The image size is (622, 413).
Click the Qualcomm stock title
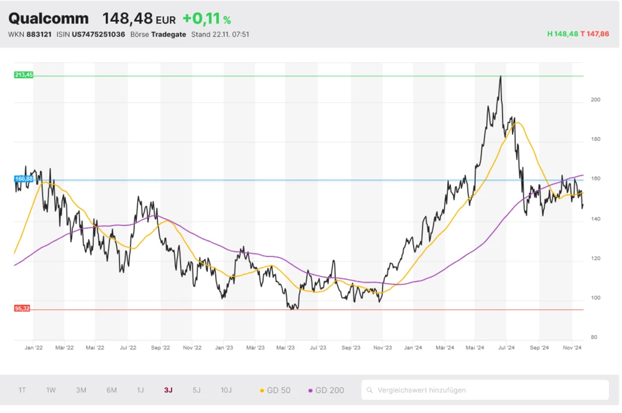click(x=49, y=19)
